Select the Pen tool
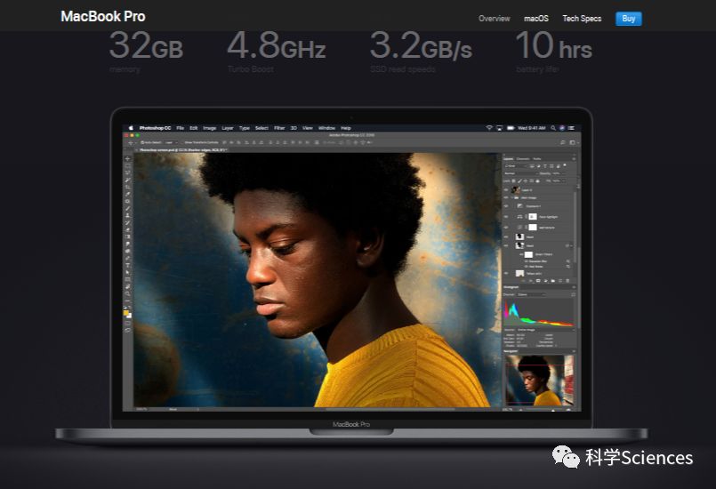The width and height of the screenshot is (716, 489). click(127, 258)
